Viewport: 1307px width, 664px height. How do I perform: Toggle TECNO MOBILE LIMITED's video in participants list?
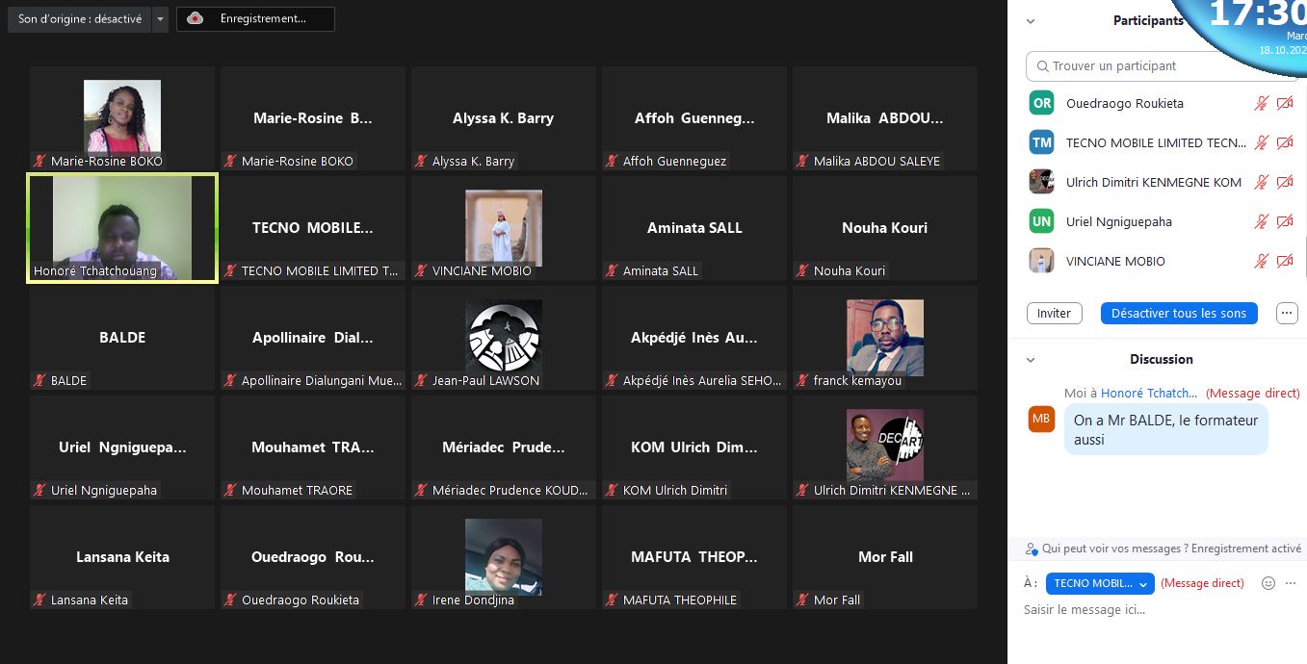pos(1285,142)
